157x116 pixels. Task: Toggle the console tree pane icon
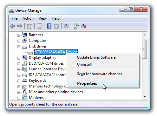coord(30,26)
